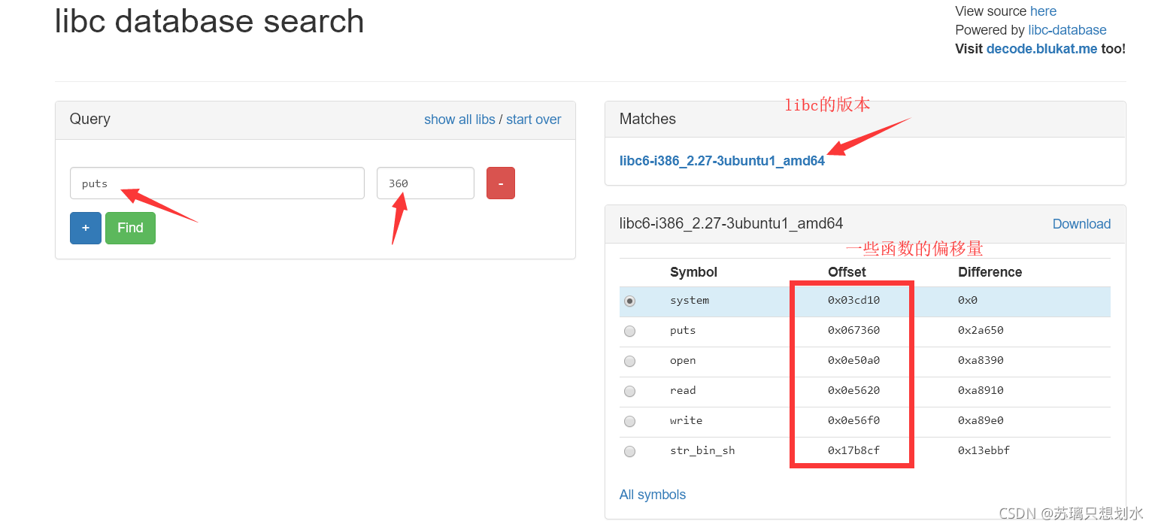Open the All symbols link
1155x527 pixels.
[653, 495]
